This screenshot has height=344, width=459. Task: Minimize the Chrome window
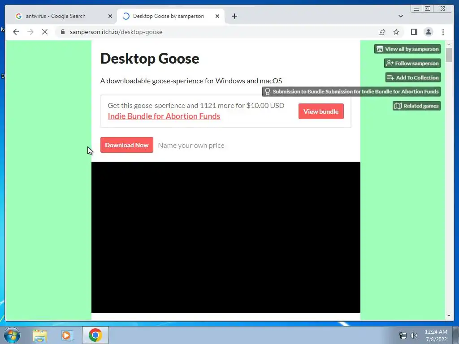tap(416, 9)
